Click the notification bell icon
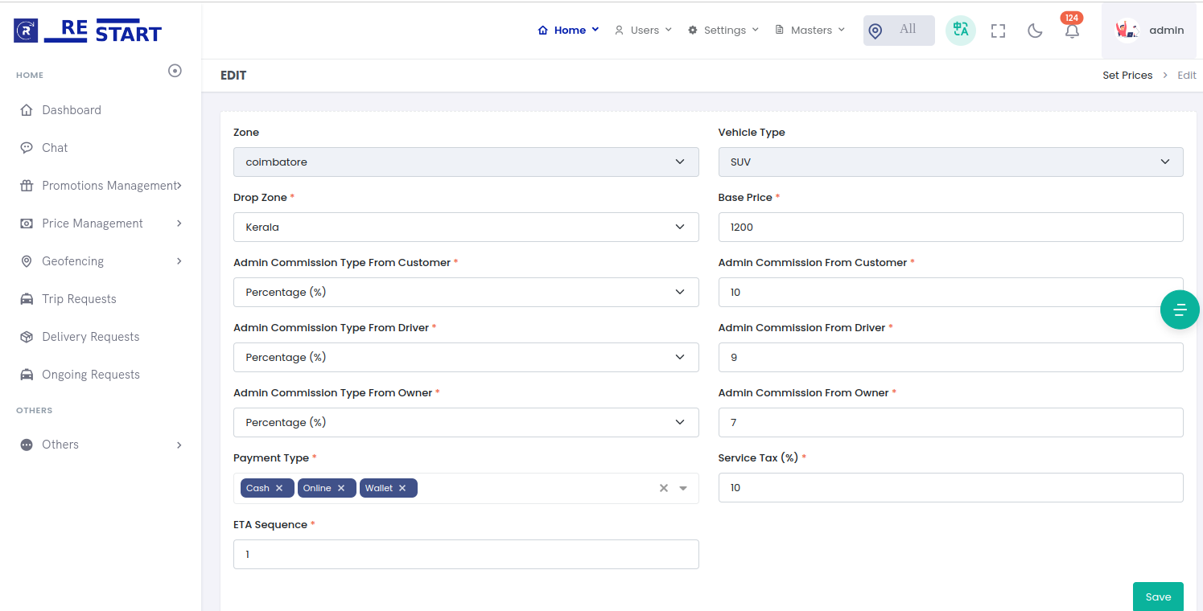 tap(1072, 31)
